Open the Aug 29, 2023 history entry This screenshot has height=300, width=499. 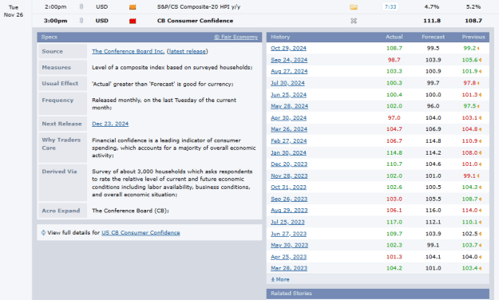(289, 211)
